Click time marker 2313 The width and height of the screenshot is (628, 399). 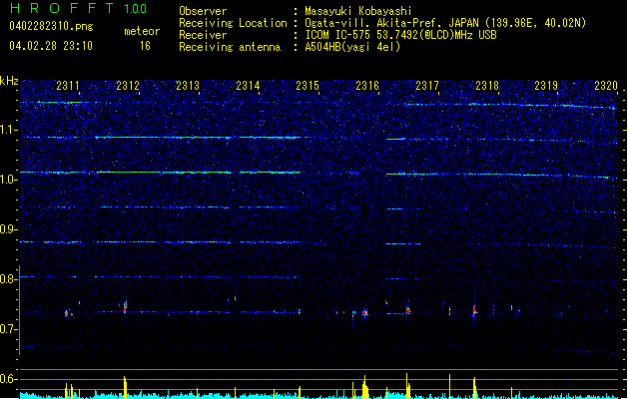pos(188,86)
